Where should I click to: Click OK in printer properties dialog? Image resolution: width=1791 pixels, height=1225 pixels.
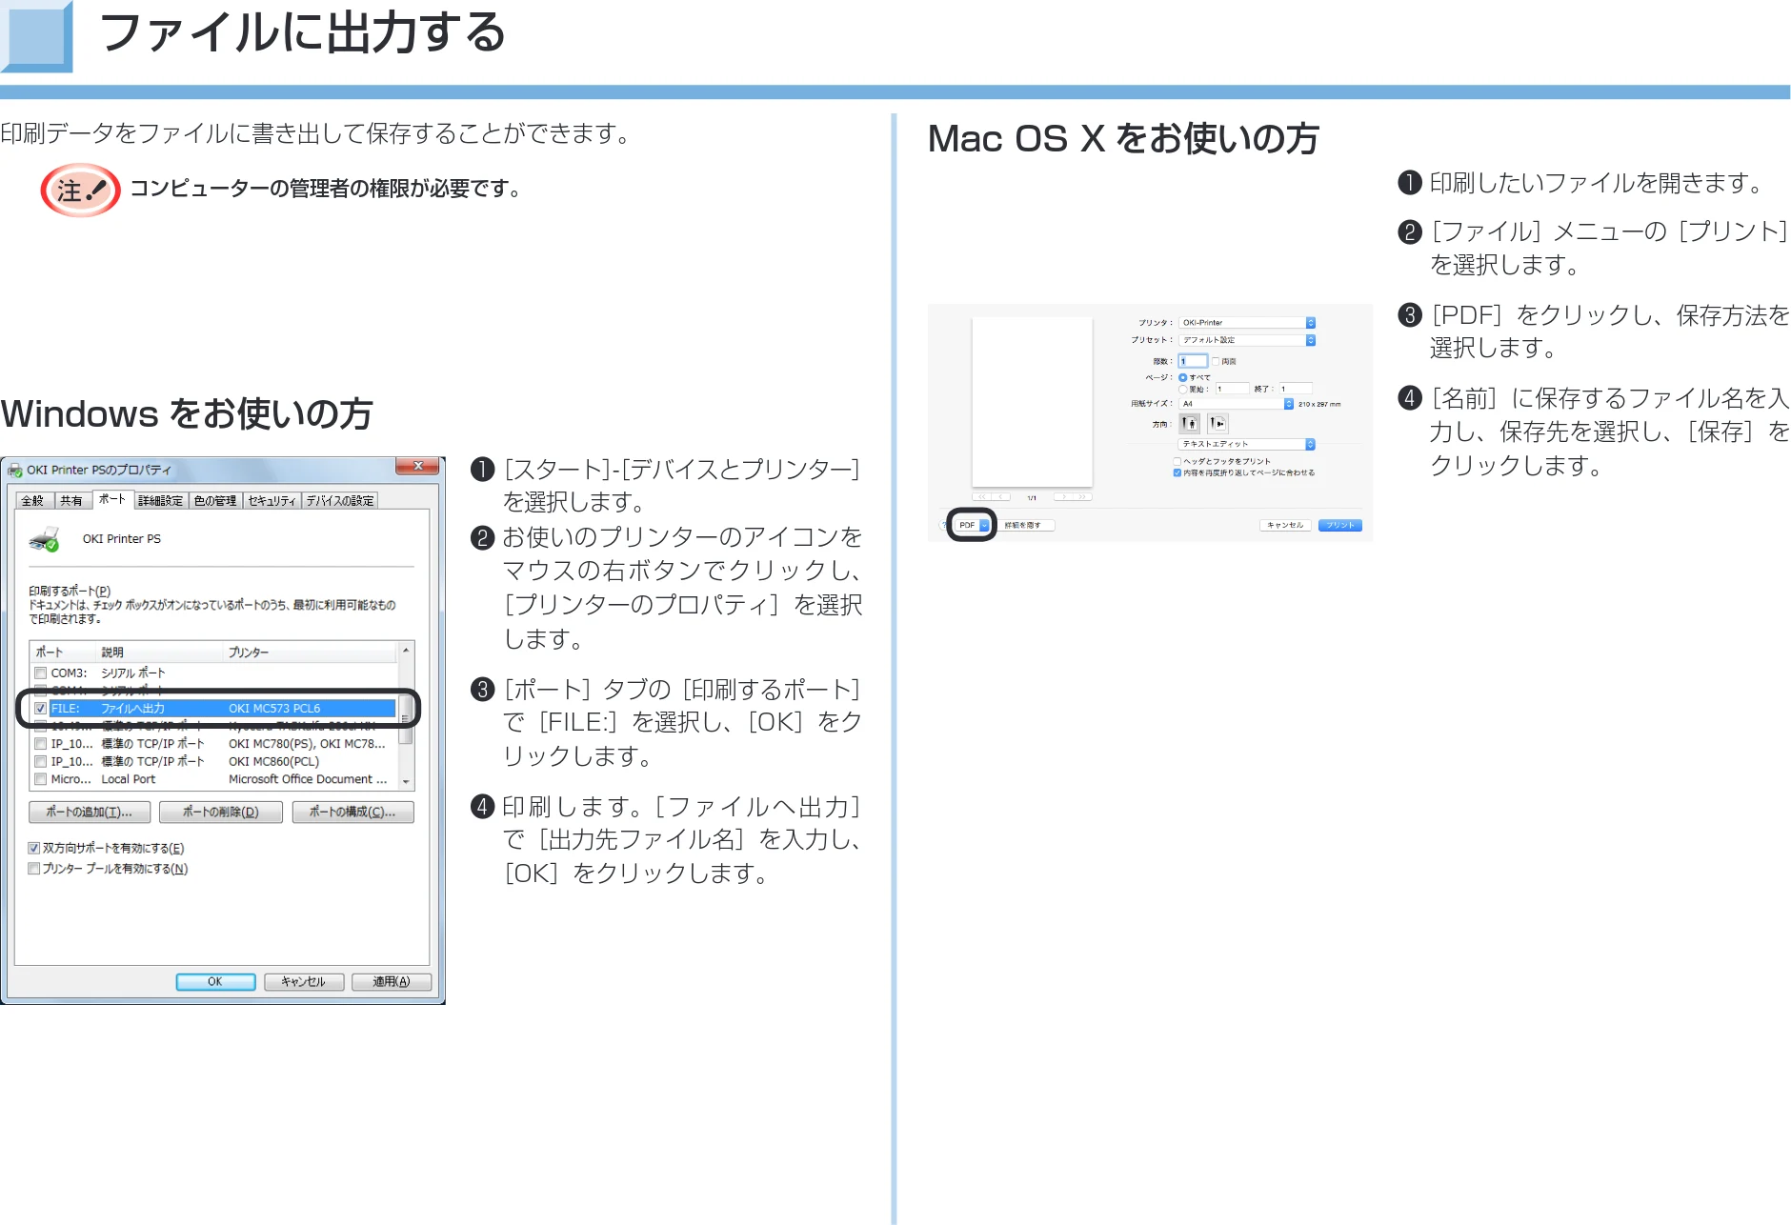tap(215, 982)
